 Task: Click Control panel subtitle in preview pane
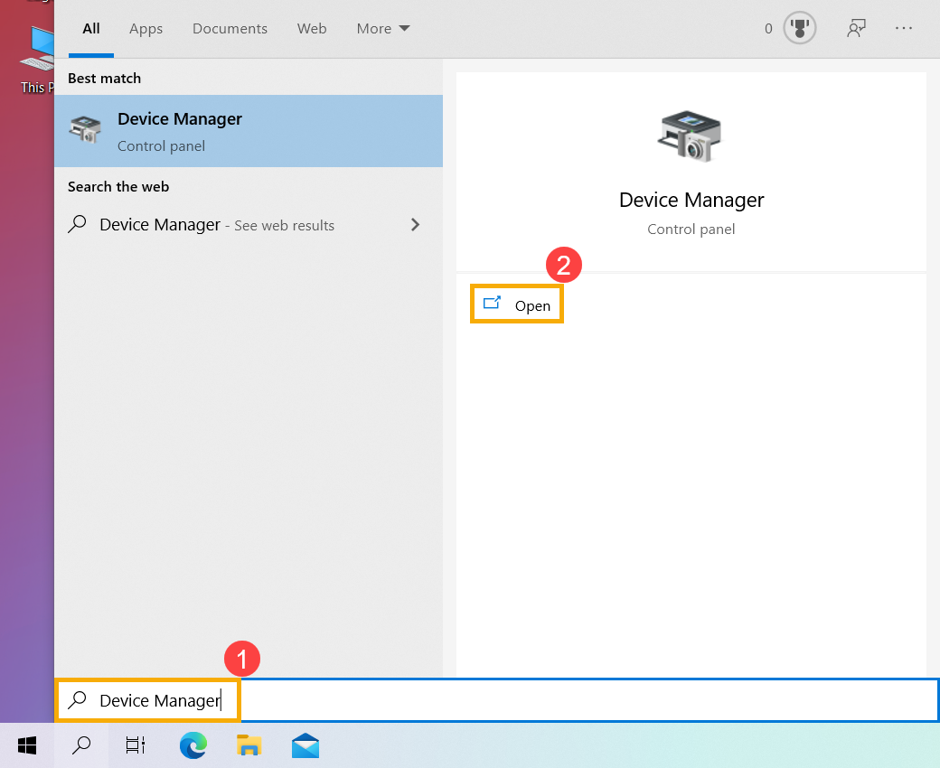[691, 229]
